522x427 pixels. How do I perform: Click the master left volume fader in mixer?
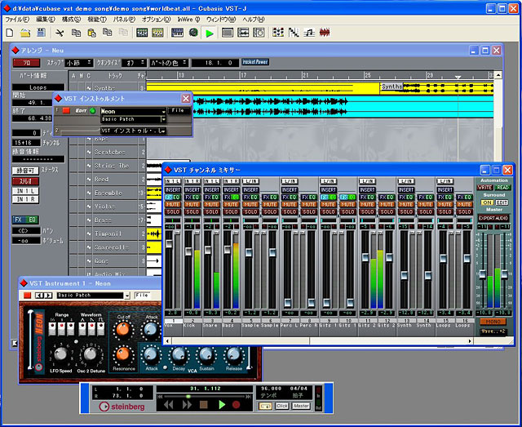point(482,274)
